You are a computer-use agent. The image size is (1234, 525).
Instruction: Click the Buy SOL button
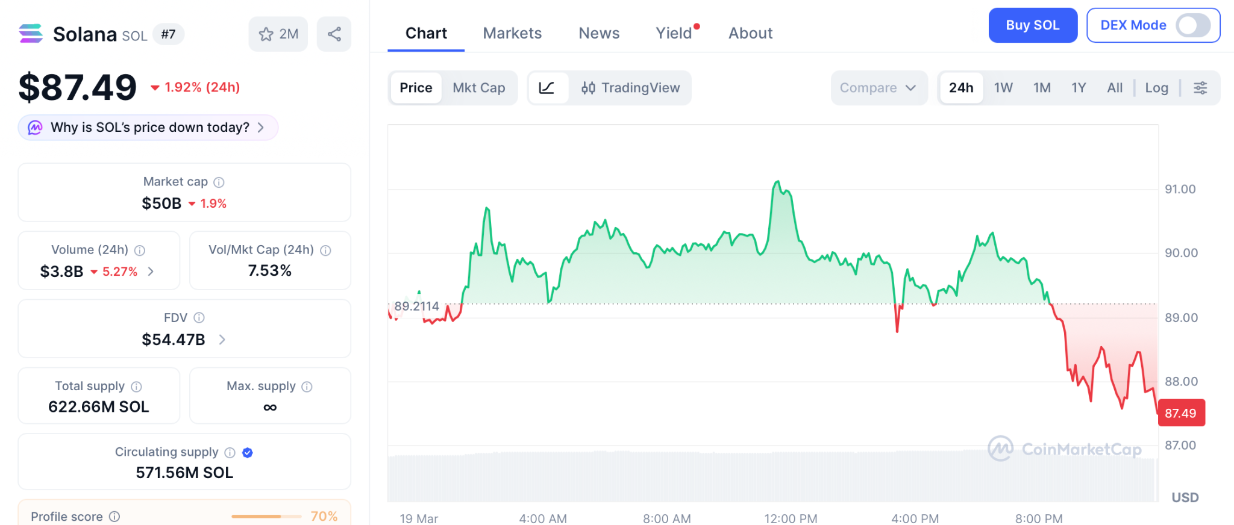point(1032,25)
